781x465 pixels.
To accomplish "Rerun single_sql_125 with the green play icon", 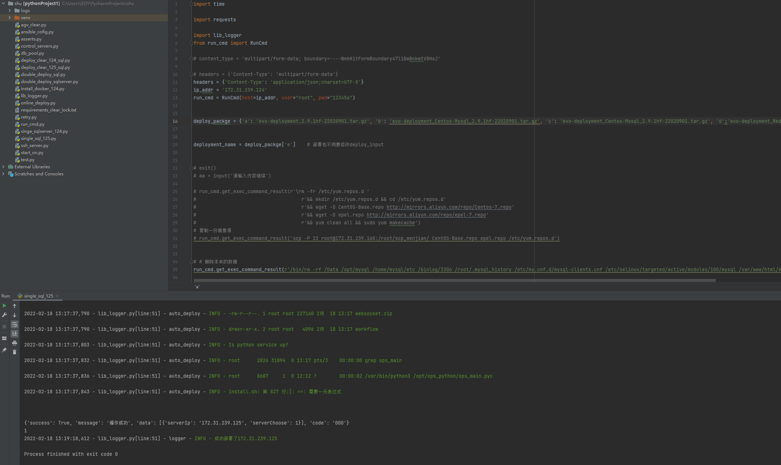I will [x=4, y=306].
